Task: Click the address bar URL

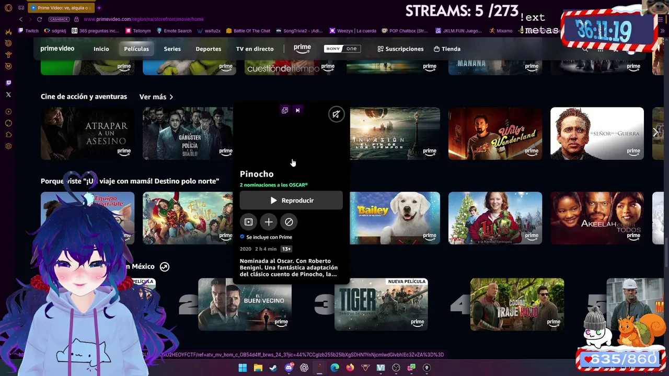Action: coord(144,19)
